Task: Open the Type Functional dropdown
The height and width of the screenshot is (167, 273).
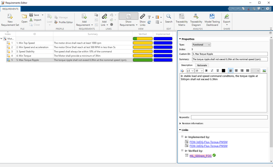Action: pos(201,45)
